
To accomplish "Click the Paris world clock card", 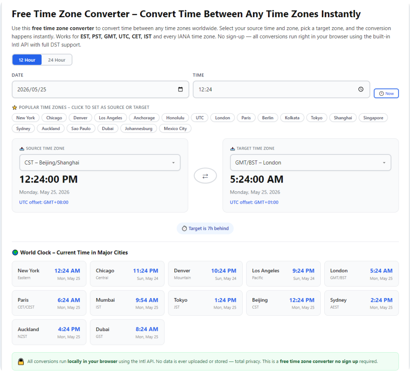I will click(49, 303).
